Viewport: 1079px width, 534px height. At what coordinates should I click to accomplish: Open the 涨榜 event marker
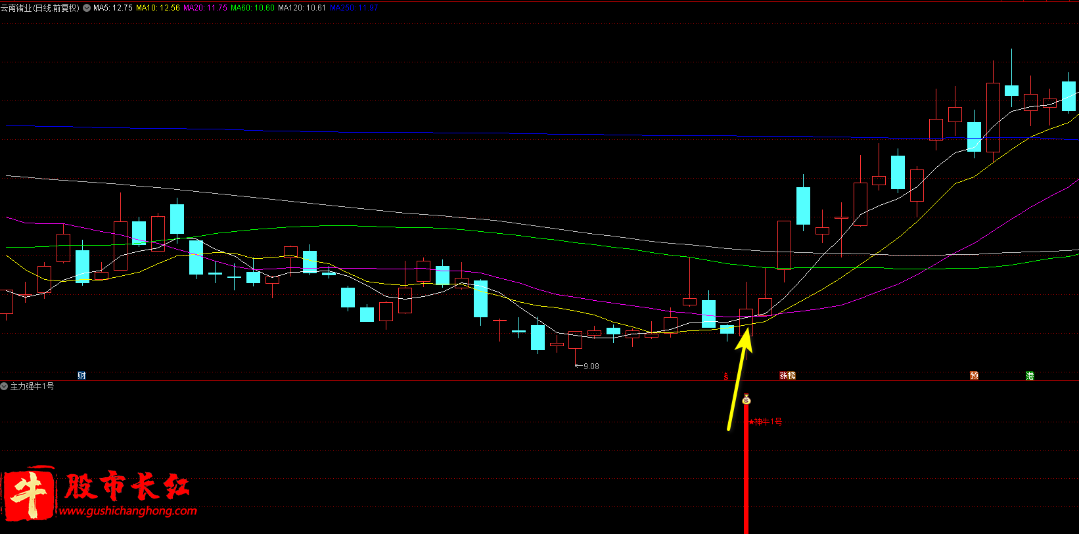(x=787, y=376)
